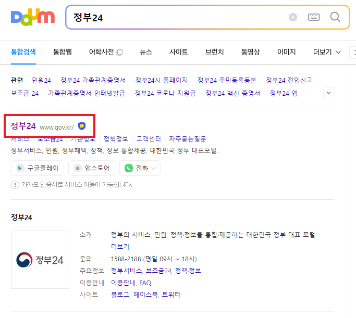This screenshot has width=356, height=318.
Task: Click related search 정부24 전입신고
Action: 289,80
